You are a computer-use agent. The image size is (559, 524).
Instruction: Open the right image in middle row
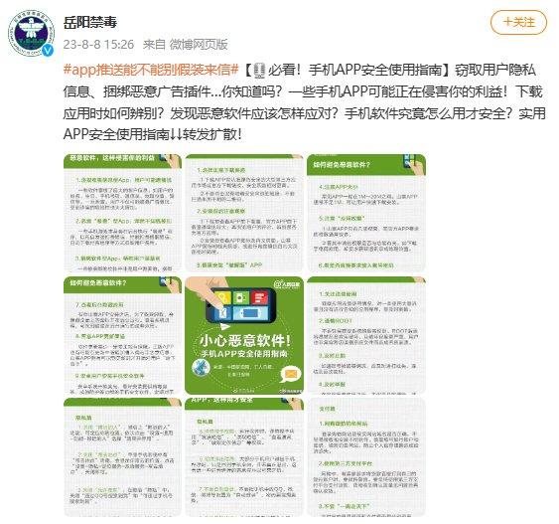tap(366, 335)
